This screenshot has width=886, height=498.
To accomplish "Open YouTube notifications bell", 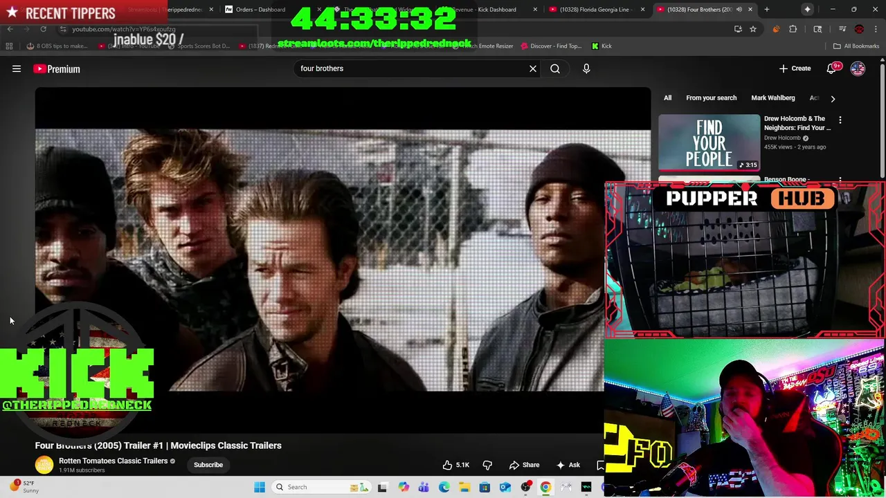I will [833, 68].
